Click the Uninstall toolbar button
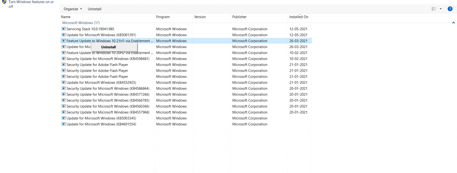Screen dimensions: 457x173 point(95,9)
